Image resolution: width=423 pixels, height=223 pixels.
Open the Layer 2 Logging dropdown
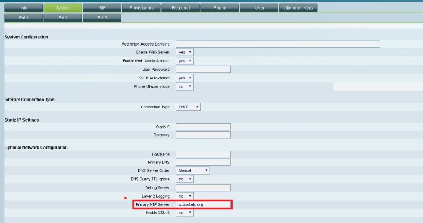pos(185,196)
